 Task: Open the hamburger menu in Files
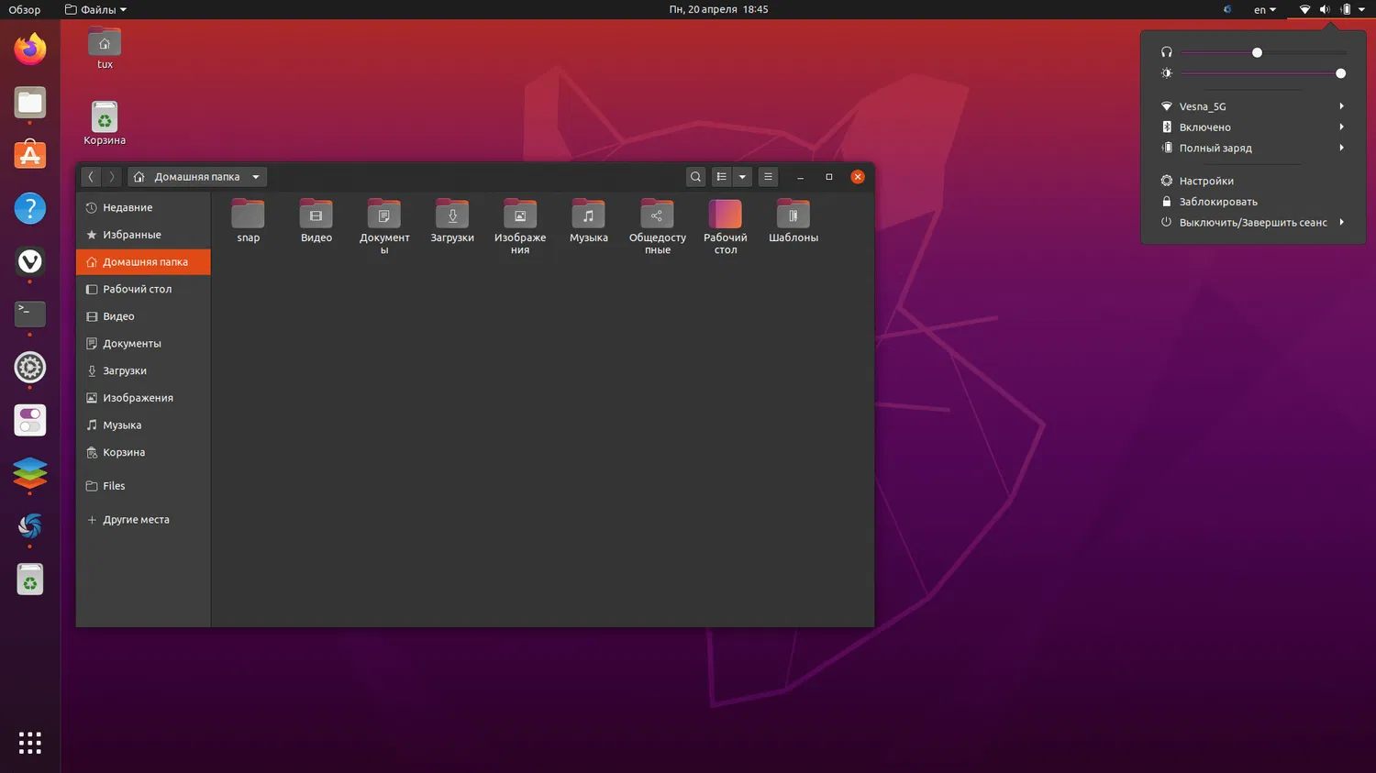coord(769,177)
